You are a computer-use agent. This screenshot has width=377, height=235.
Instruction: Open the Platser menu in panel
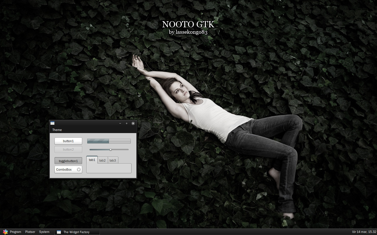[30, 232]
